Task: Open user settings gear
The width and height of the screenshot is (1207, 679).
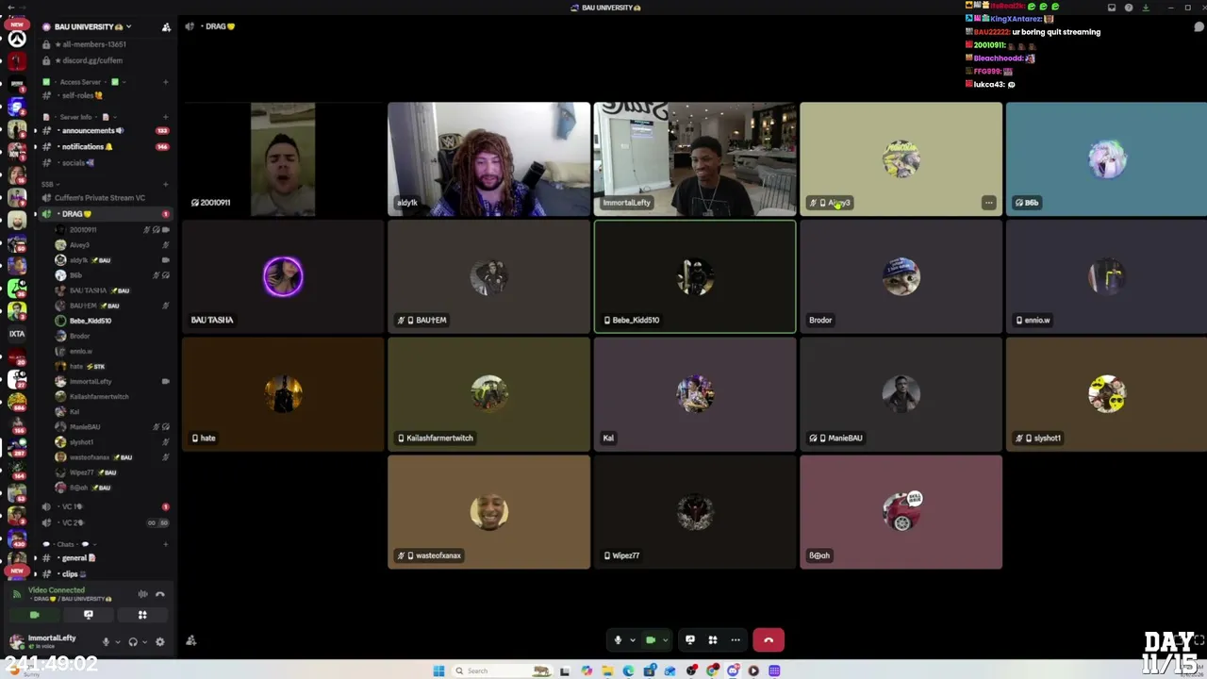Action: pos(159,642)
